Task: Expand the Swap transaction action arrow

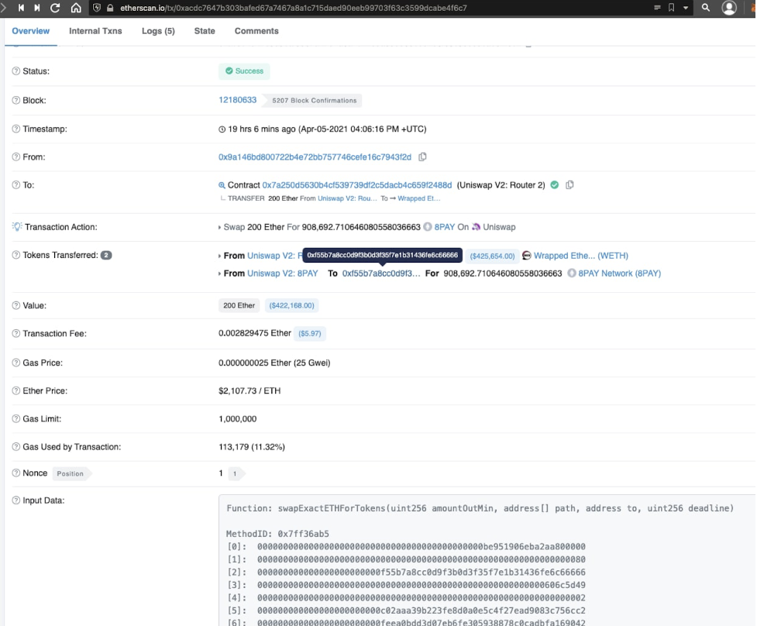Action: (x=220, y=227)
